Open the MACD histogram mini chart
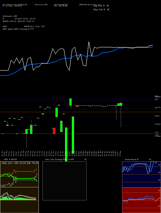Screen dimensions: 161x213 point(19,200)
